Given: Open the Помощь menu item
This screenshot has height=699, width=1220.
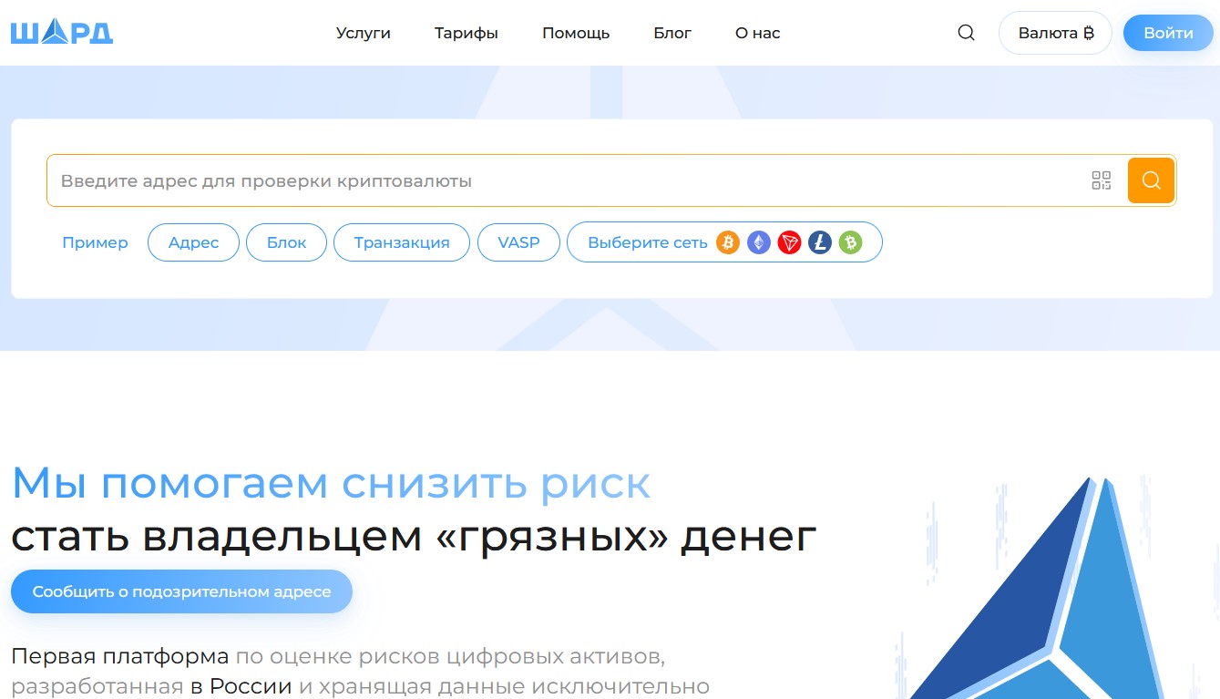Looking at the screenshot, I should [x=576, y=32].
